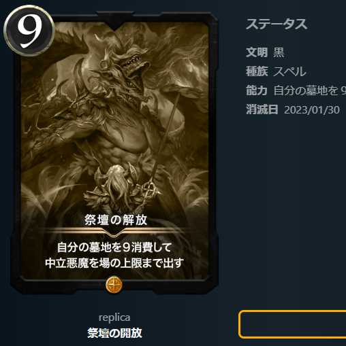Click the card name banner 祭壇の解放
346x346 pixels.
pos(116,220)
